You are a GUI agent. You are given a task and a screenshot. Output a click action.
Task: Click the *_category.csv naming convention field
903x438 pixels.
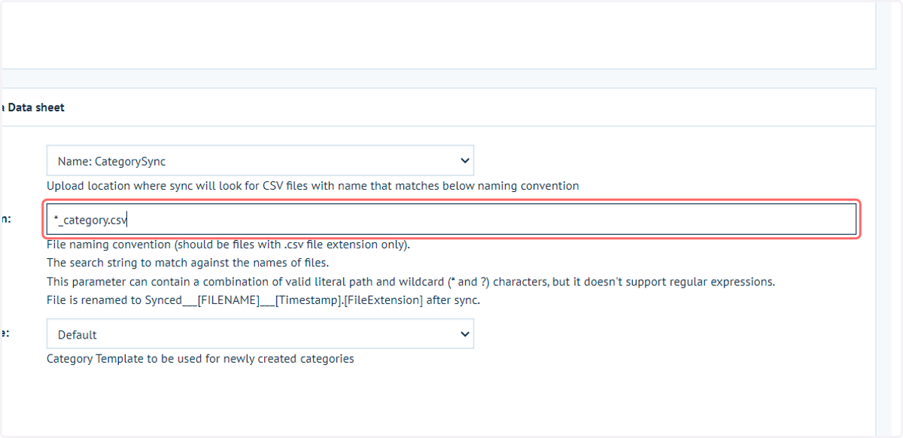click(451, 219)
